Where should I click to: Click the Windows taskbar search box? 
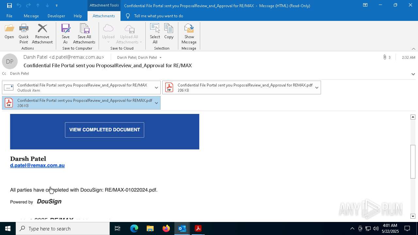pyautogui.click(x=63, y=228)
